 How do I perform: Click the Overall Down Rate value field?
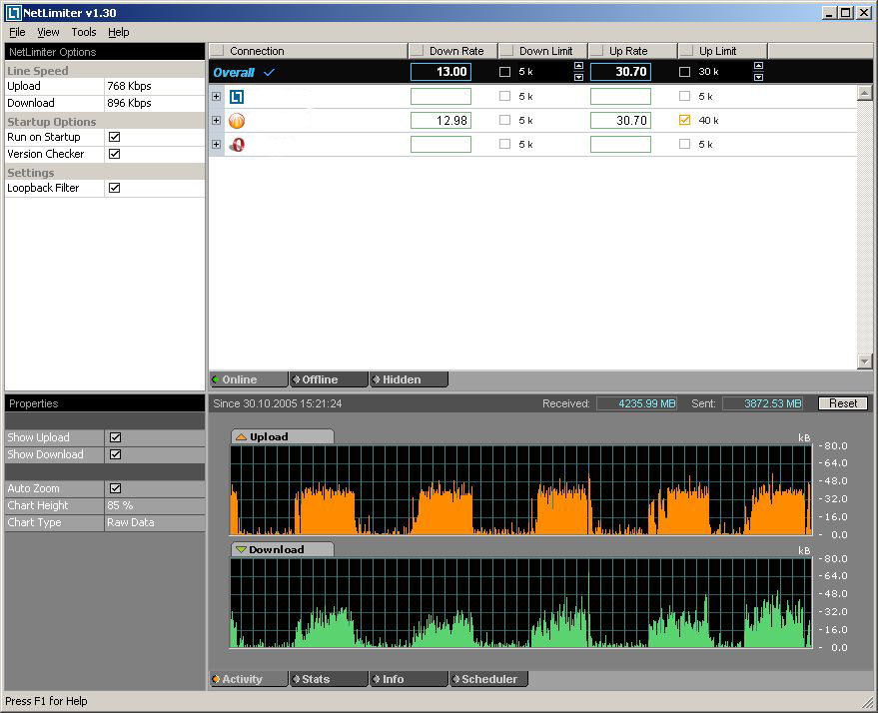tap(440, 72)
